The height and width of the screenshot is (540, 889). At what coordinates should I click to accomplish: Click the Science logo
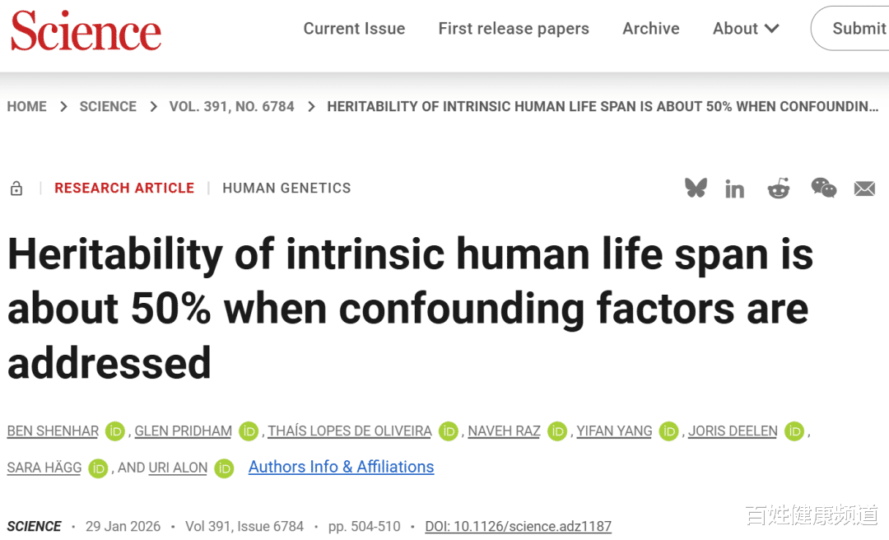click(x=86, y=32)
